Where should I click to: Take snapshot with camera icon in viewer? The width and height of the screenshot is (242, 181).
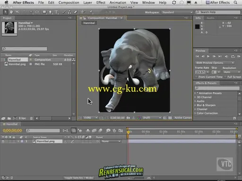click(x=128, y=118)
